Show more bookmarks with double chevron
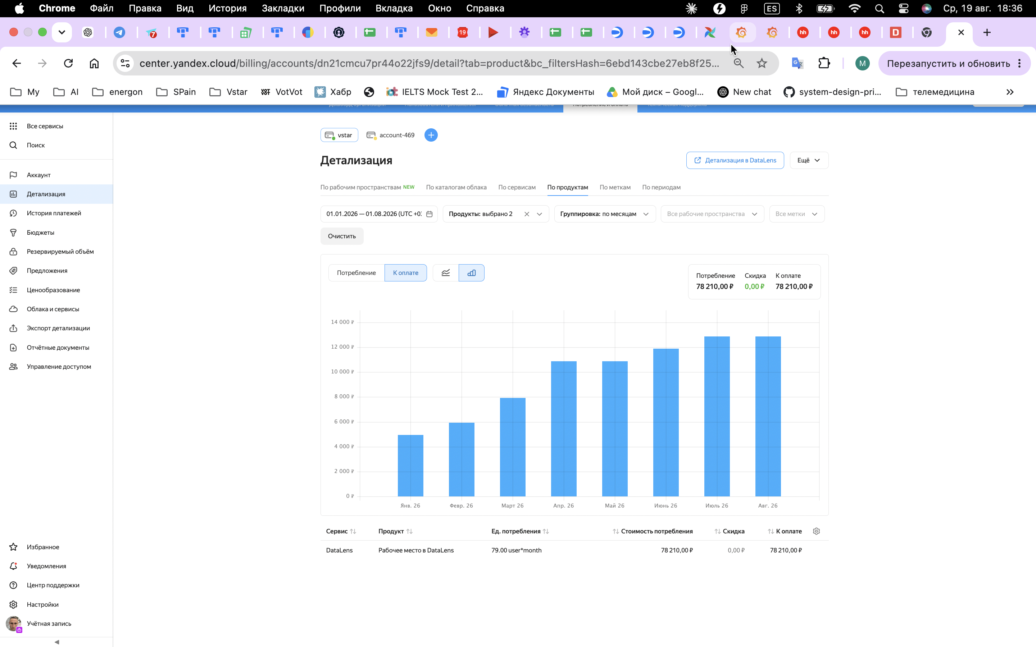Image resolution: width=1036 pixels, height=647 pixels. pos(1010,92)
